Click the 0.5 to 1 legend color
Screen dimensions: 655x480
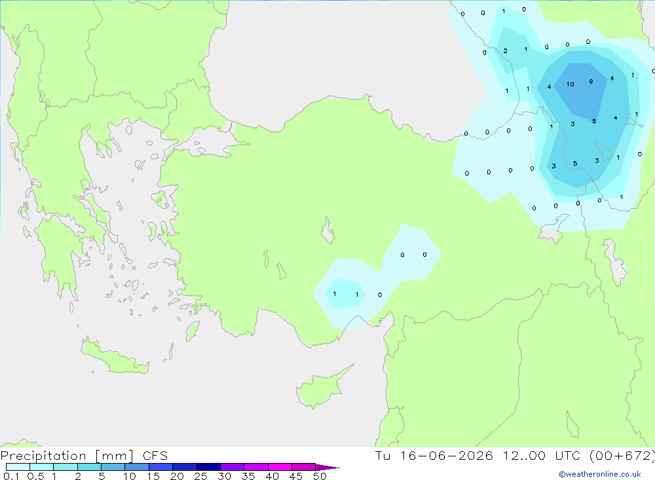[x=42, y=467]
